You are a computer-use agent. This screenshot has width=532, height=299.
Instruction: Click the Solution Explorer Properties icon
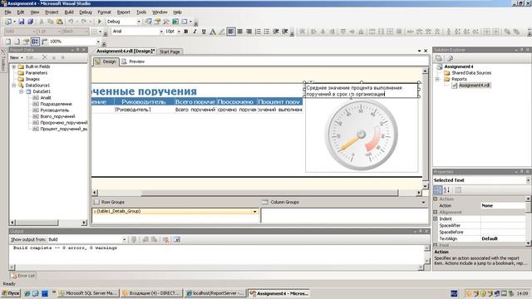[x=439, y=58]
